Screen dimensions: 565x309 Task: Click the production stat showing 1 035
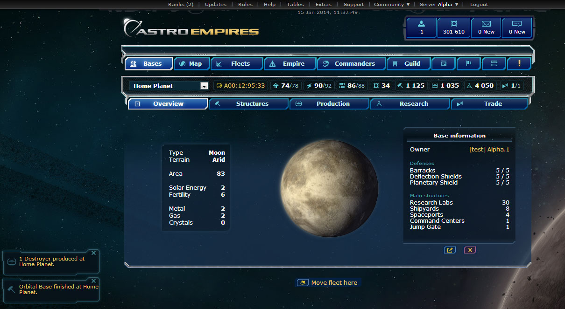click(x=445, y=86)
